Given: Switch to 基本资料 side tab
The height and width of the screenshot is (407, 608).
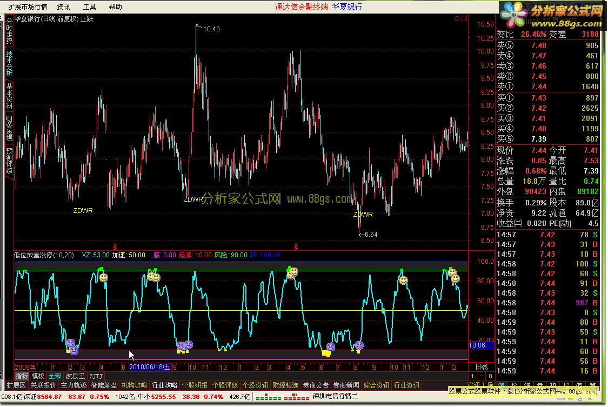Looking at the screenshot, I should (x=9, y=96).
